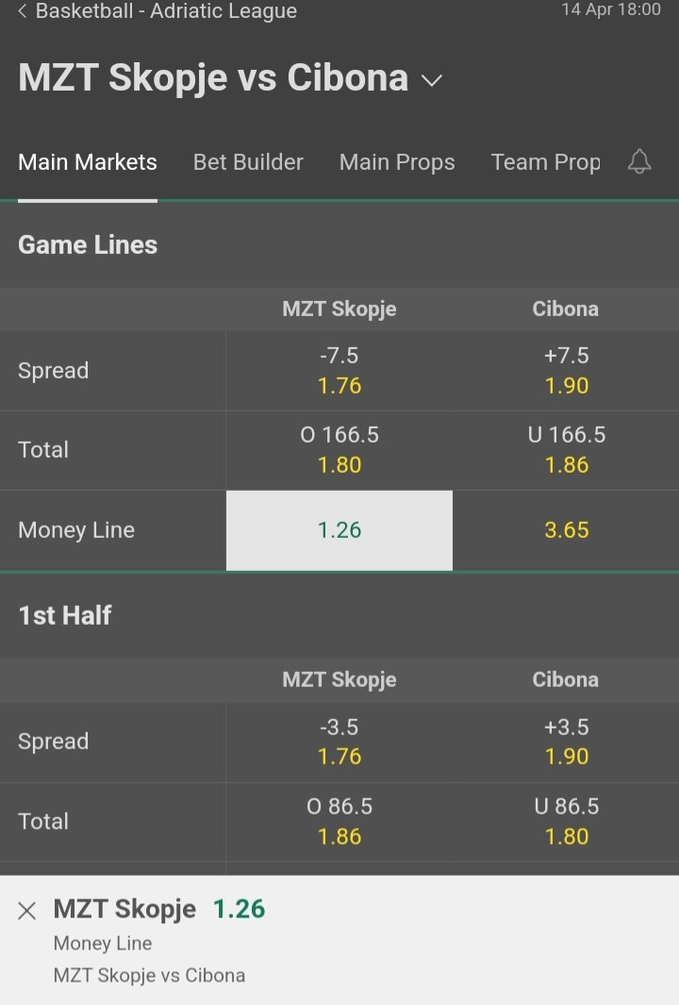Tap the notification bell icon
This screenshot has height=1005, width=679.
pos(638,161)
